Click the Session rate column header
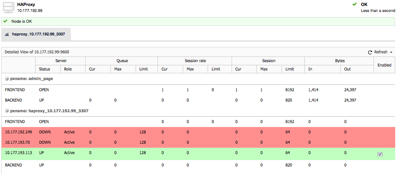Viewport: 398px width, 174px height. tap(195, 61)
